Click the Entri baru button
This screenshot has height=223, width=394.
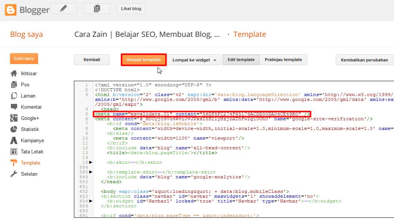(x=24, y=58)
